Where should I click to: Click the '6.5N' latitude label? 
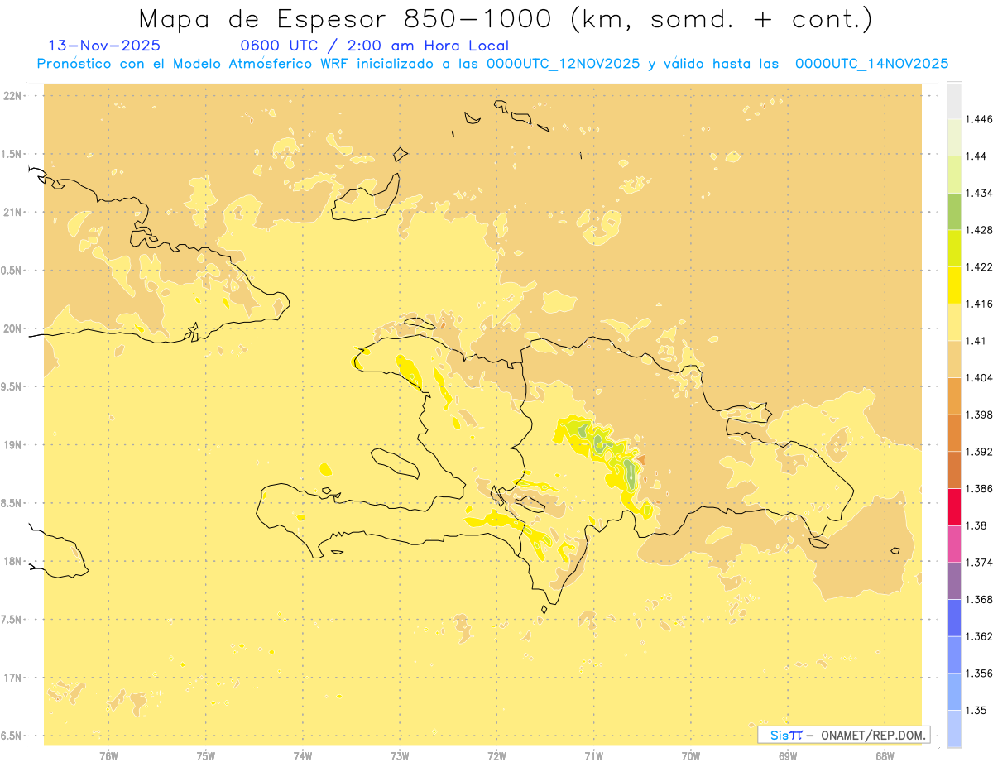(13, 736)
